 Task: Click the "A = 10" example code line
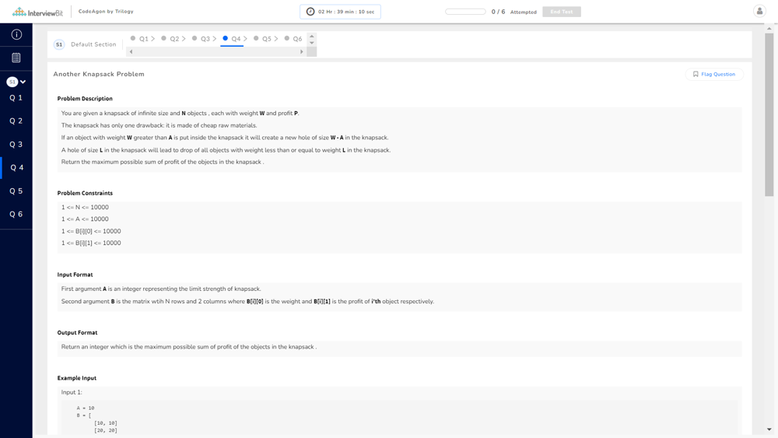(86, 408)
